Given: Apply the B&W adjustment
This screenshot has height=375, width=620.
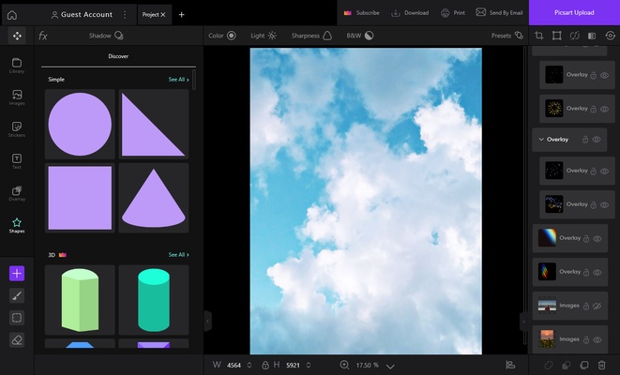Looking at the screenshot, I should [360, 36].
